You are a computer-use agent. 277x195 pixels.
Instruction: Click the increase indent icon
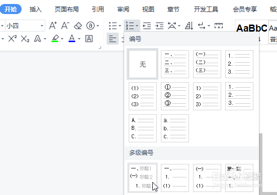[x=159, y=26]
